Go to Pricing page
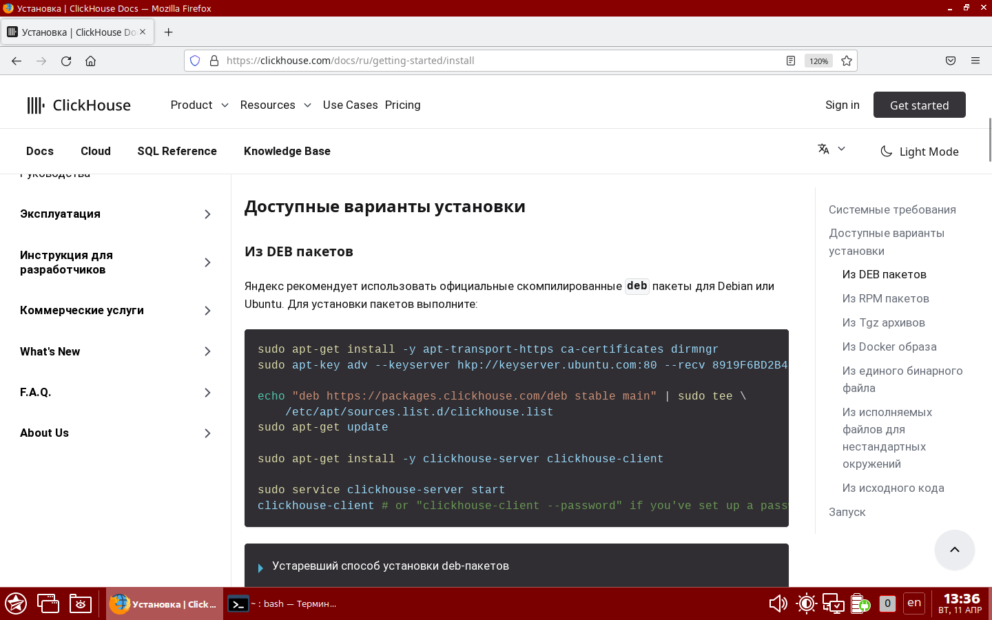The width and height of the screenshot is (992, 620). 402,105
